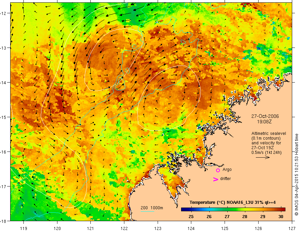Viewport: 299px width, 231px height.
Task: Click the latitude label -15
Action: tap(3, 117)
